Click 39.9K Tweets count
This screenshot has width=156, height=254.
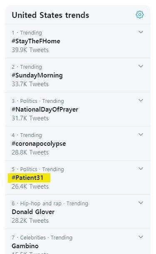tap(30, 50)
